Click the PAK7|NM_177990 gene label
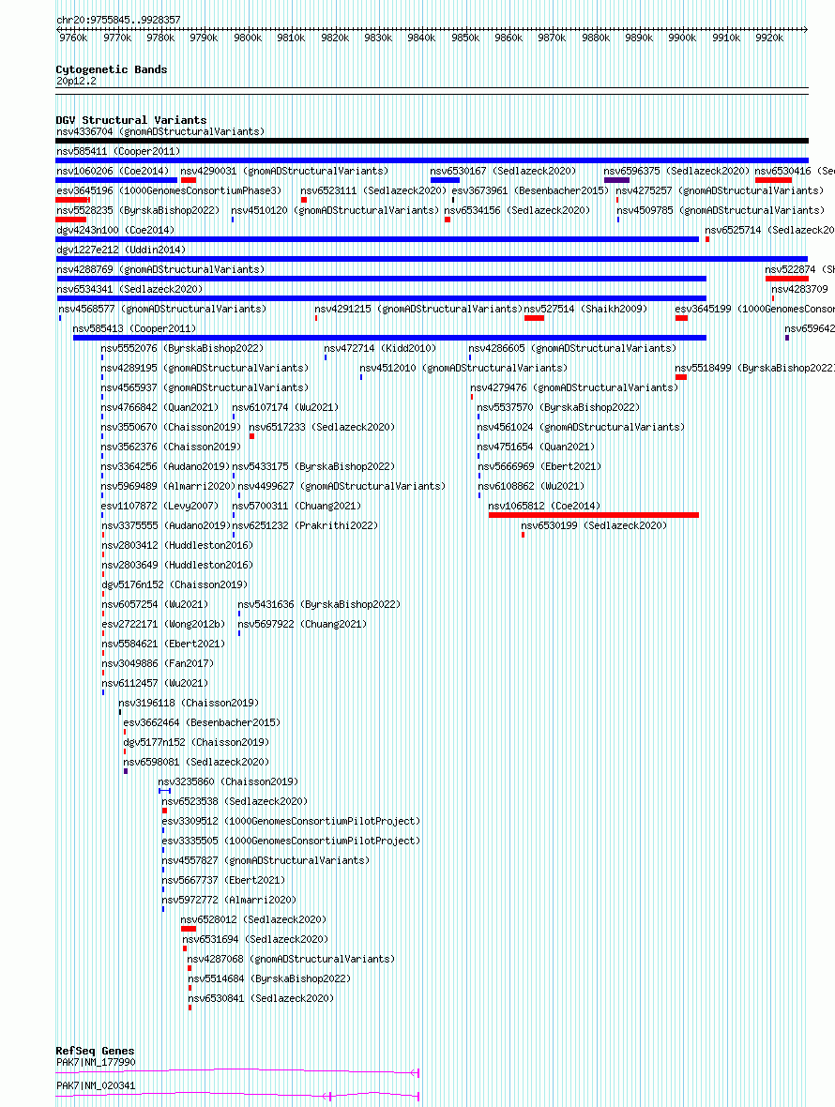 pyautogui.click(x=96, y=1065)
